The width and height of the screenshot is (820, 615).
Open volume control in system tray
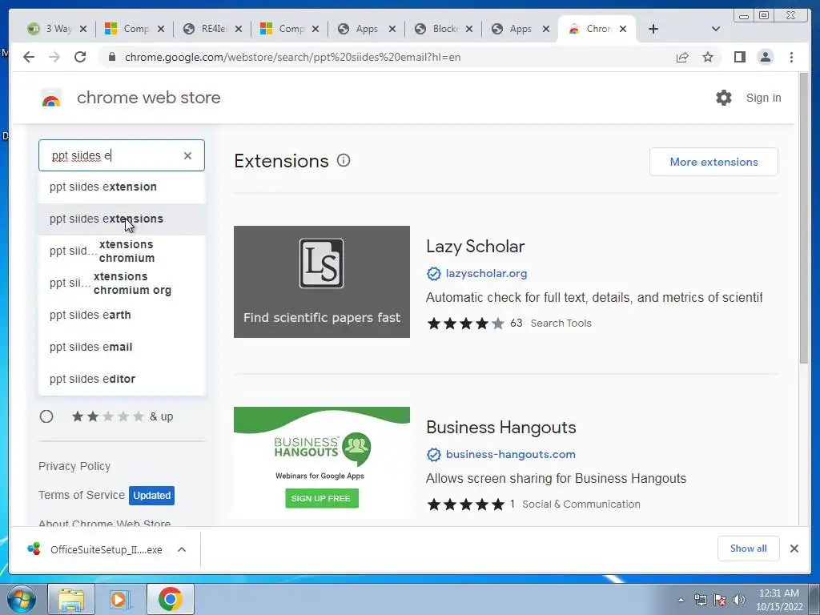point(739,600)
